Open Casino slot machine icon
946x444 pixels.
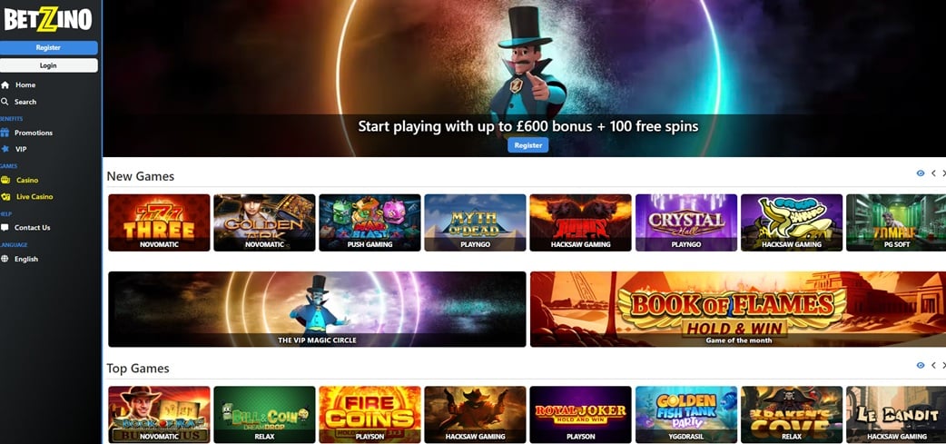coord(5,181)
